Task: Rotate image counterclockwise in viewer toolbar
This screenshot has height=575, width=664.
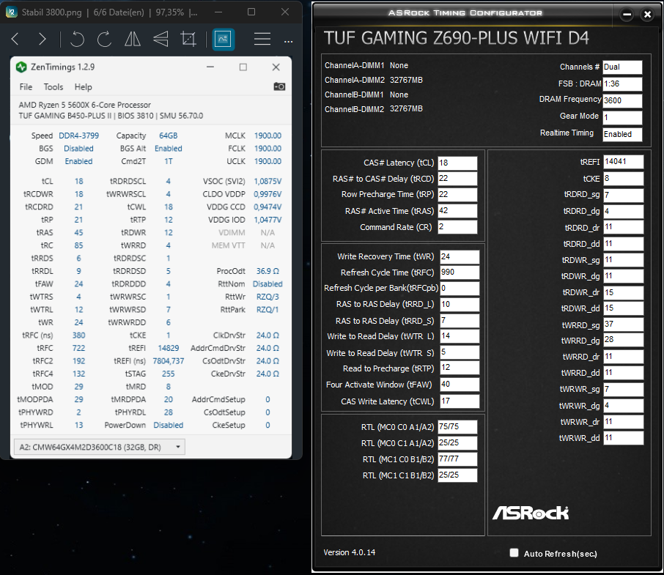Action: 77,40
